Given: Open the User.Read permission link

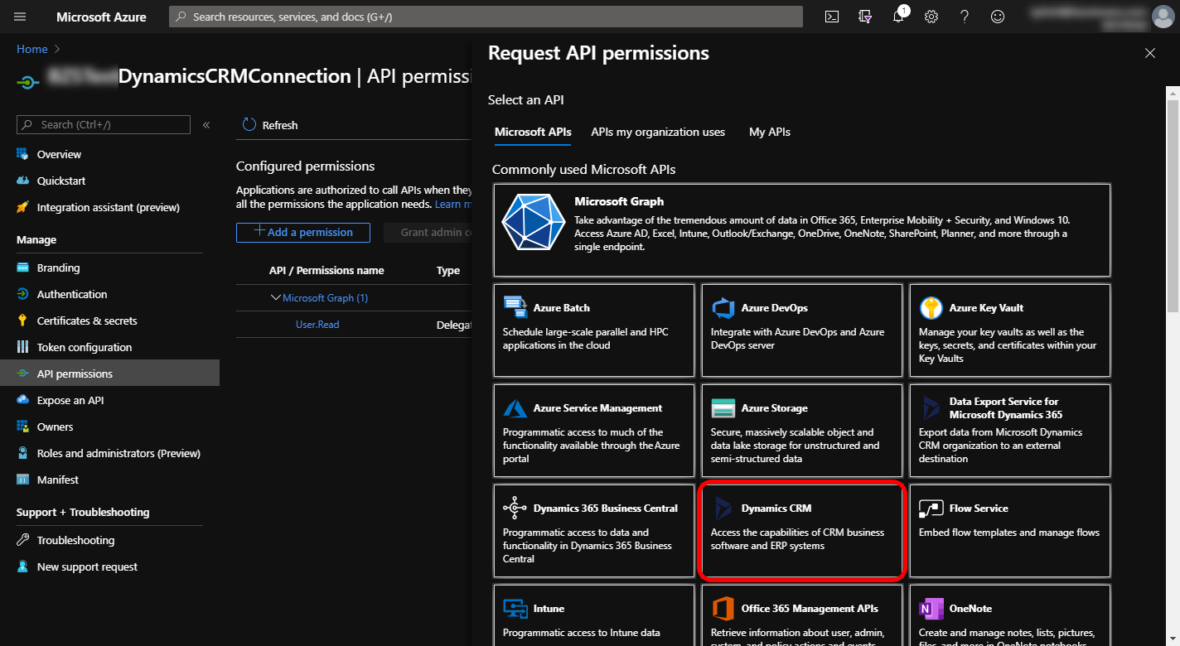Looking at the screenshot, I should (317, 325).
